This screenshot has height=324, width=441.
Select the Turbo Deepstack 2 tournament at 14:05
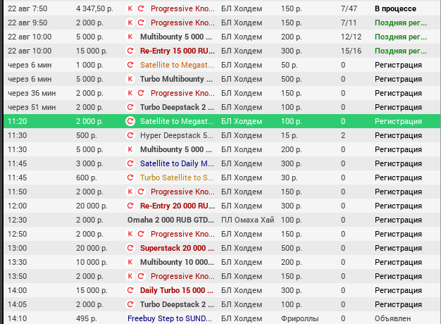[177, 304]
